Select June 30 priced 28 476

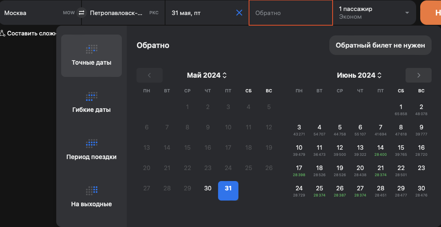click(x=421, y=191)
